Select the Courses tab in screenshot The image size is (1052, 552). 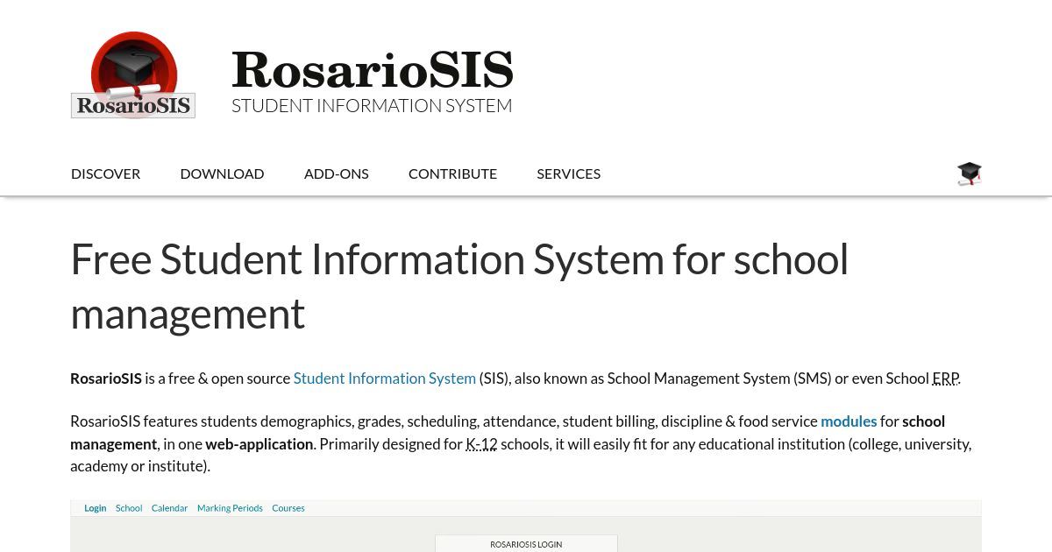[288, 508]
